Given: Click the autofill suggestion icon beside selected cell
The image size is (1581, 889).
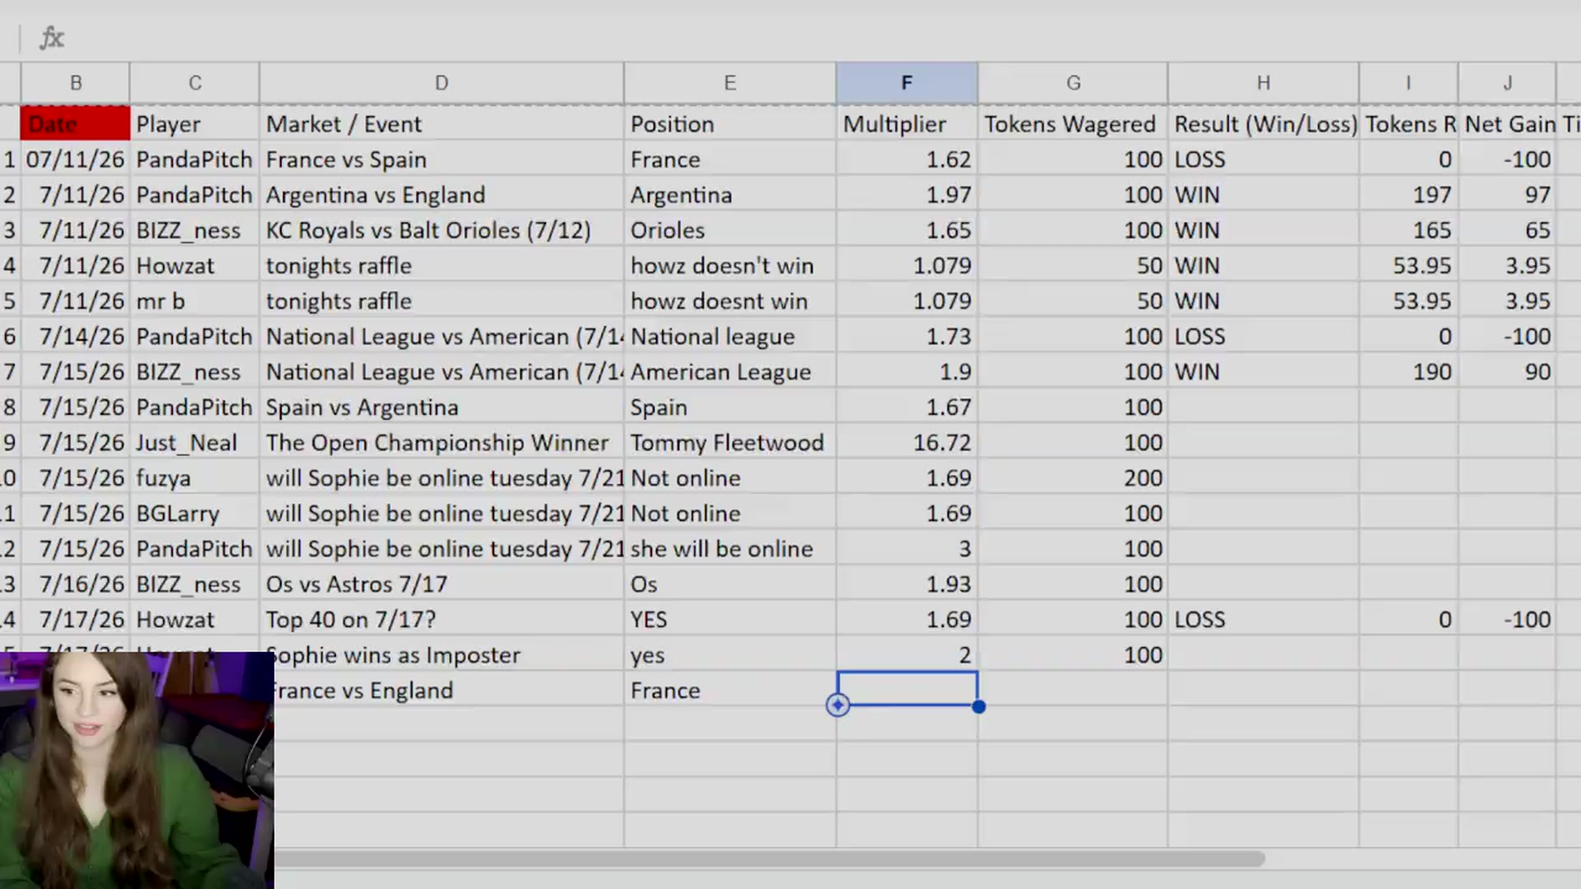Looking at the screenshot, I should [837, 705].
